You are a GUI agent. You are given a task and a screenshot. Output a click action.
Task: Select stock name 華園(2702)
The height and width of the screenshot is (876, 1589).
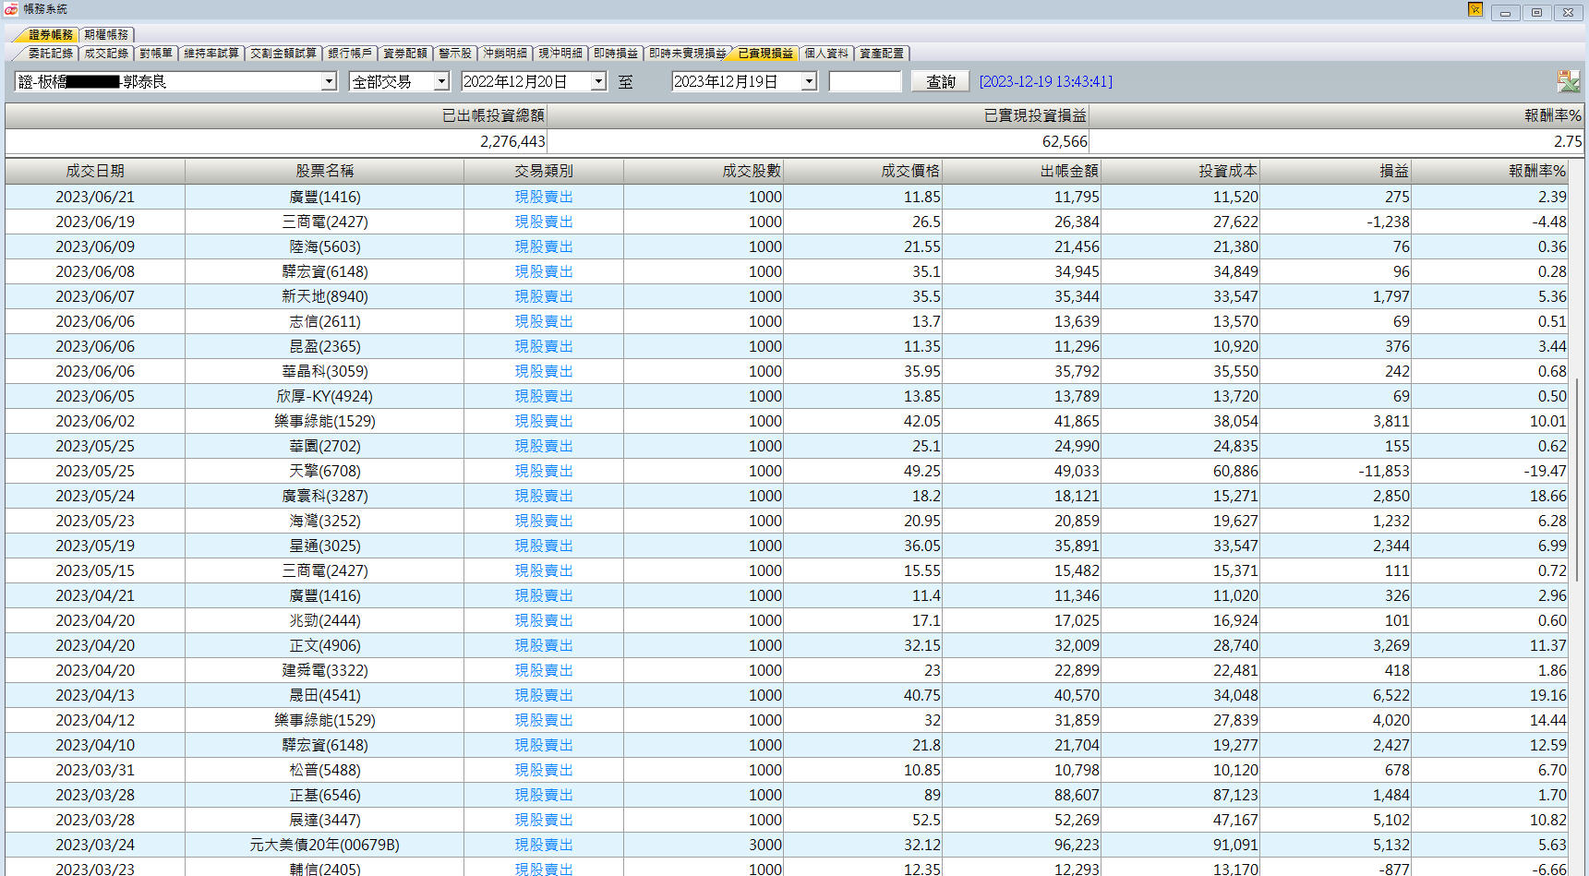[x=325, y=446]
